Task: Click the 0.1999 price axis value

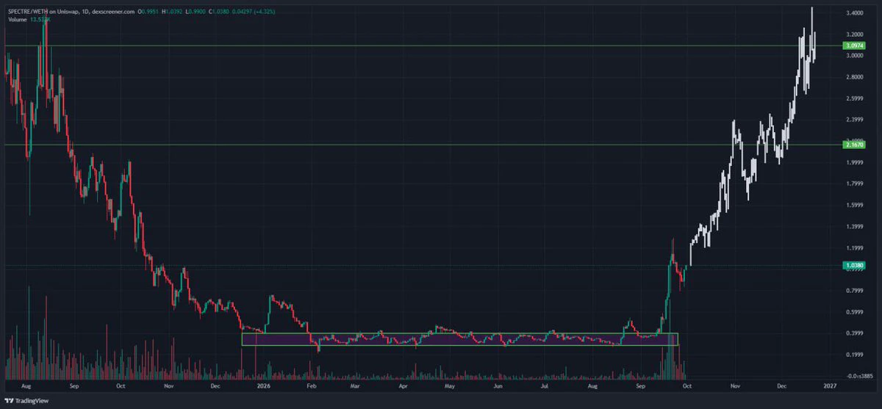Action: pyautogui.click(x=855, y=354)
